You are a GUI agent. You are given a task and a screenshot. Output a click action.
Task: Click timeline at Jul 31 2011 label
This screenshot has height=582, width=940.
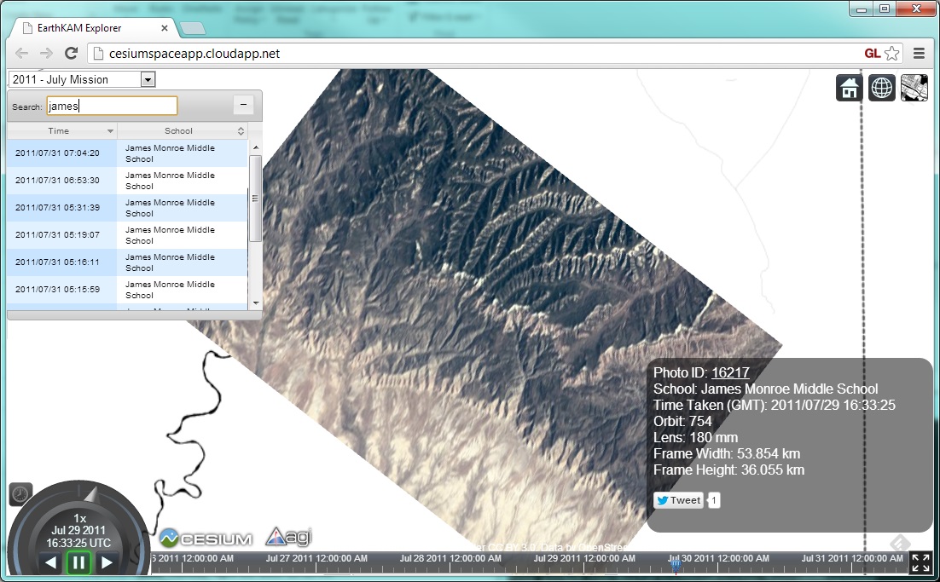(x=852, y=558)
